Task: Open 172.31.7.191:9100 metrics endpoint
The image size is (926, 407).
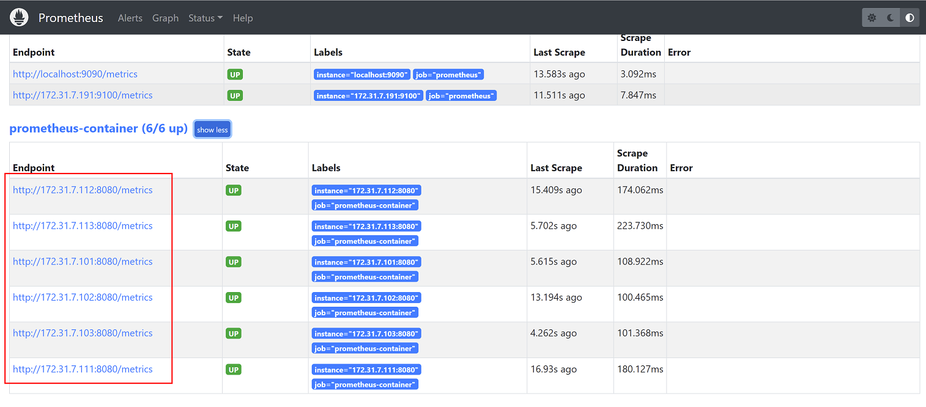Action: (83, 95)
